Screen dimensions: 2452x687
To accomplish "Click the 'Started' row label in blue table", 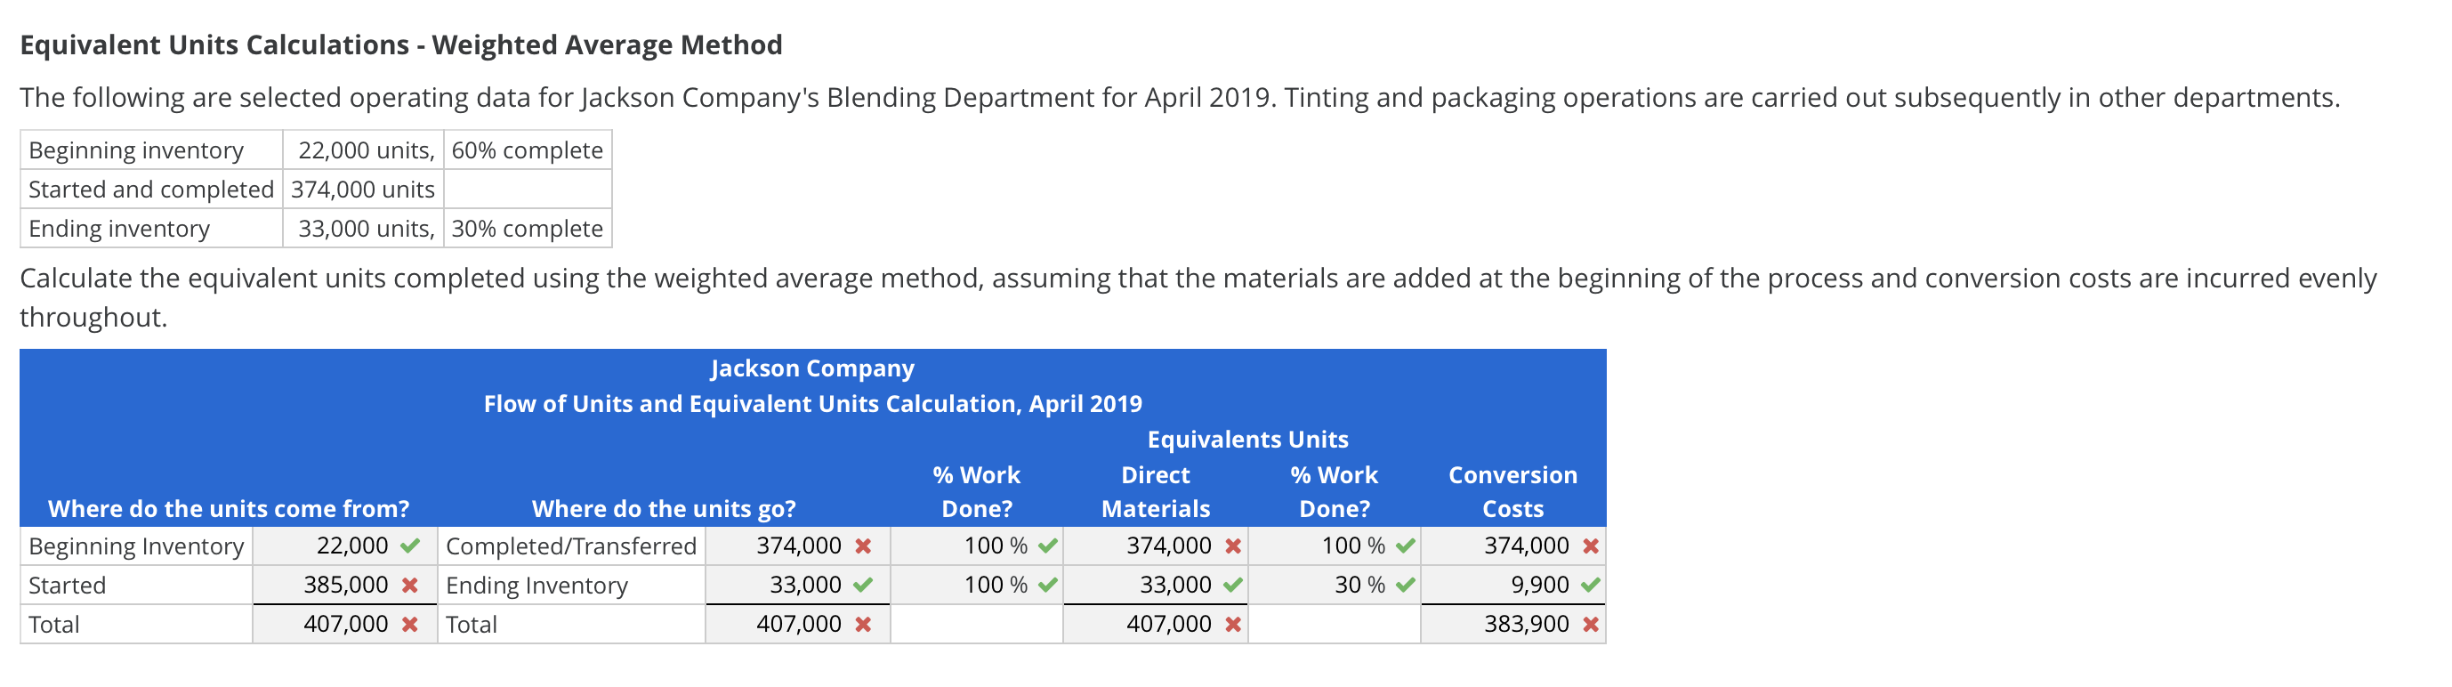I will pyautogui.click(x=67, y=586).
